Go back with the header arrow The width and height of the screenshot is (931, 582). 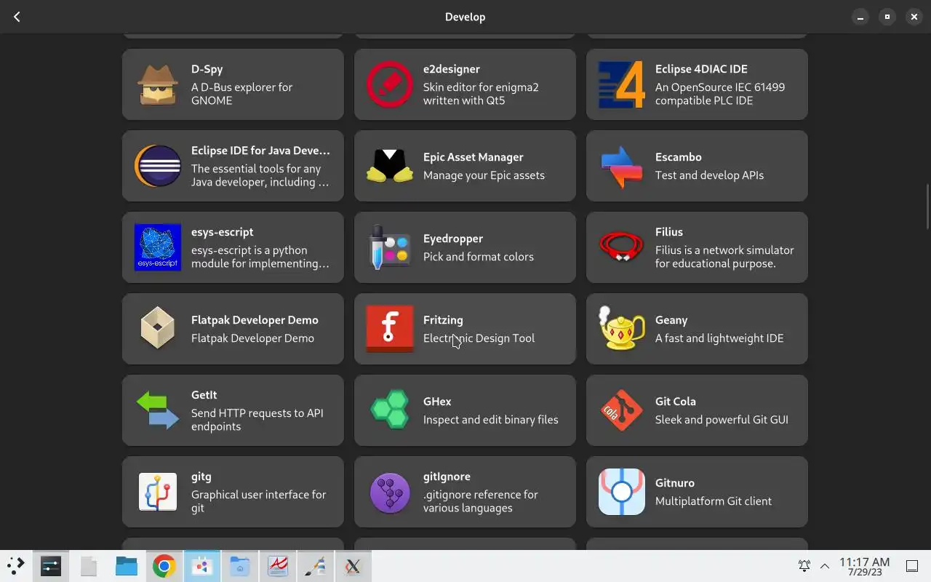tap(17, 17)
